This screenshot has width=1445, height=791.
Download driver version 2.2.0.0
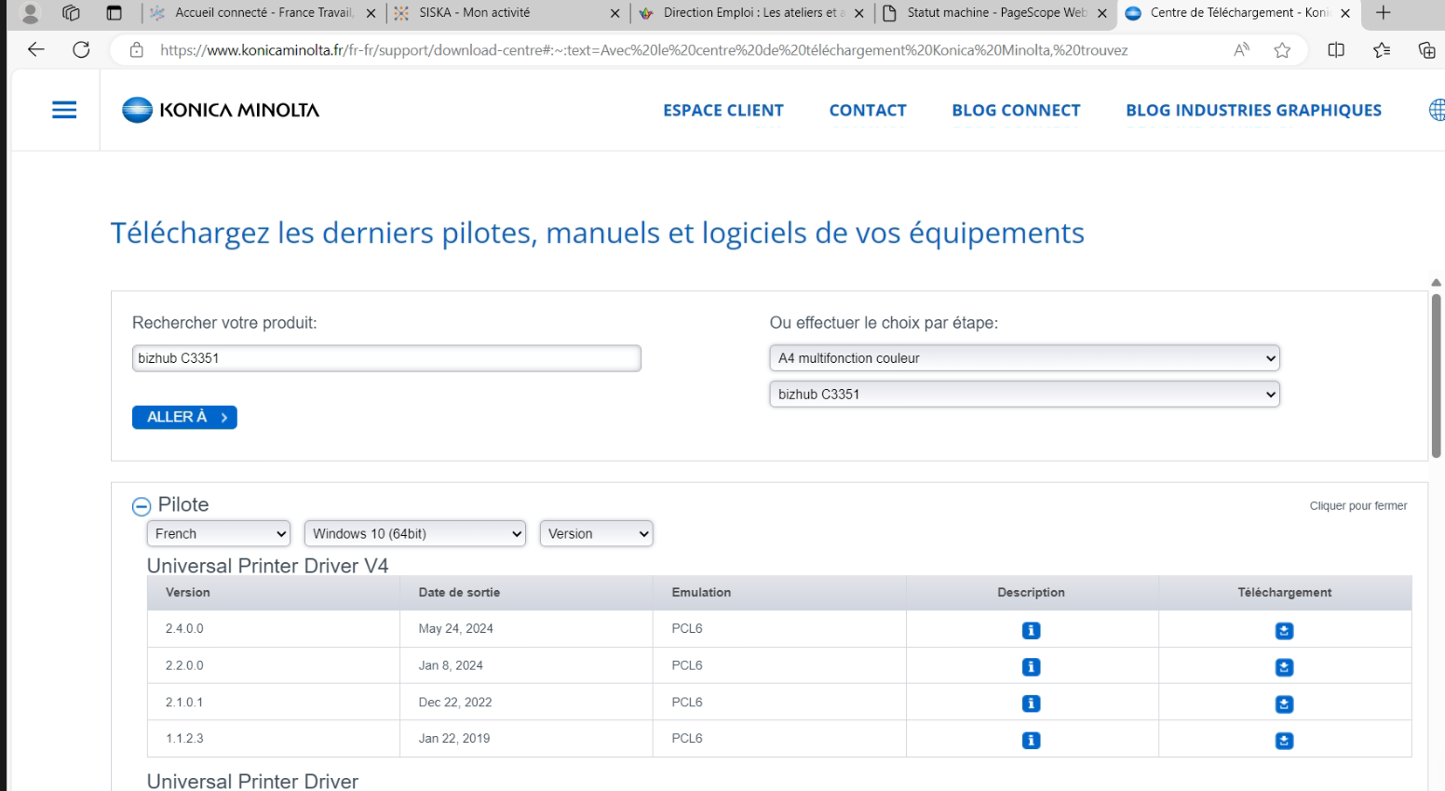1284,666
